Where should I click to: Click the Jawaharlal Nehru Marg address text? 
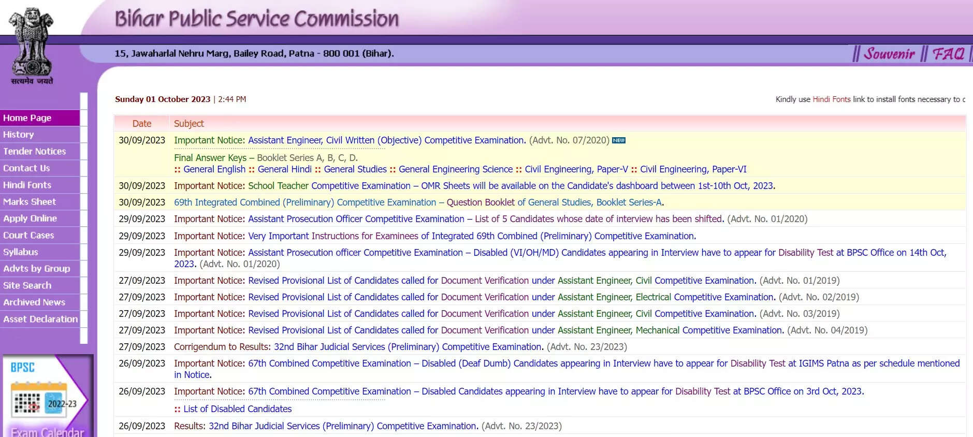(254, 53)
